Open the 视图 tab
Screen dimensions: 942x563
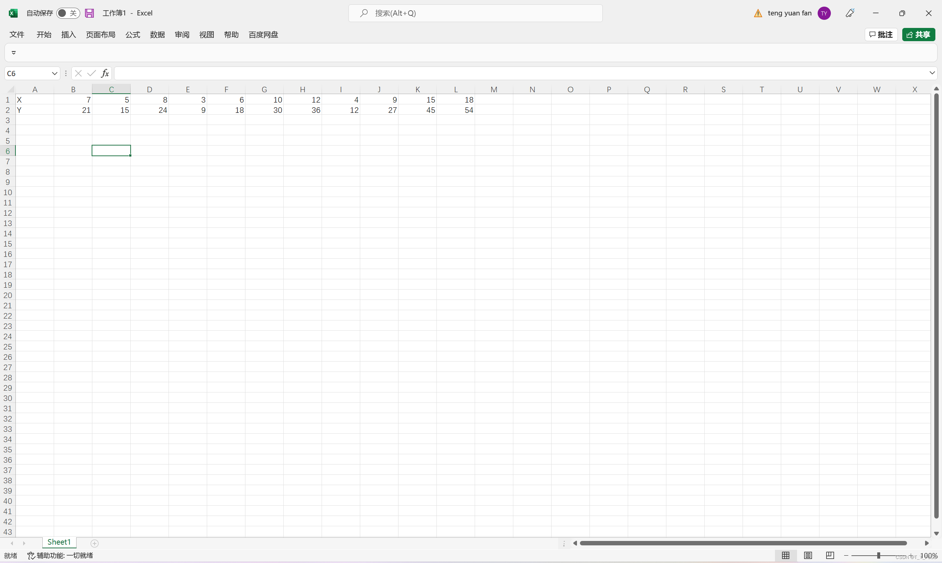click(207, 35)
